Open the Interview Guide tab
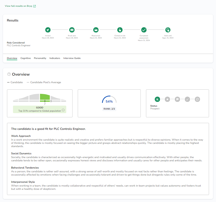This screenshot has width=216, height=202. pyautogui.click(x=72, y=58)
